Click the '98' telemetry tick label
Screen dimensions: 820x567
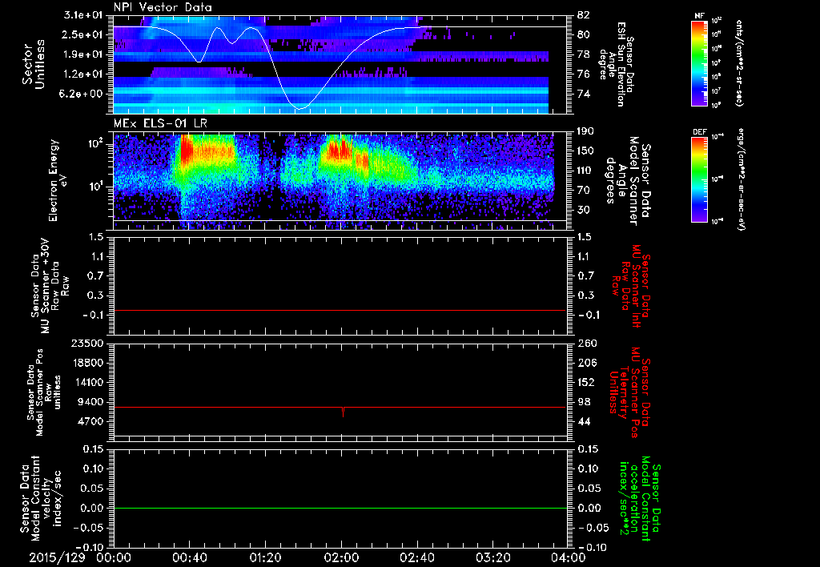tap(583, 402)
